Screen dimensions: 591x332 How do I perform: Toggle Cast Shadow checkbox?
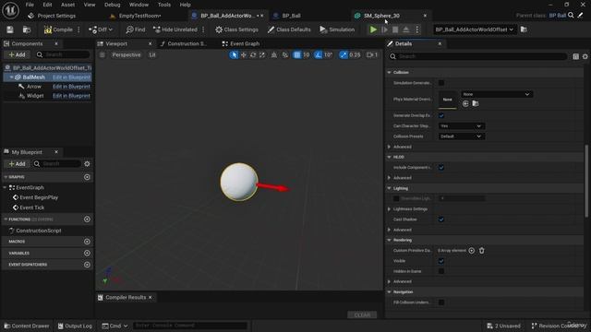[x=441, y=219]
